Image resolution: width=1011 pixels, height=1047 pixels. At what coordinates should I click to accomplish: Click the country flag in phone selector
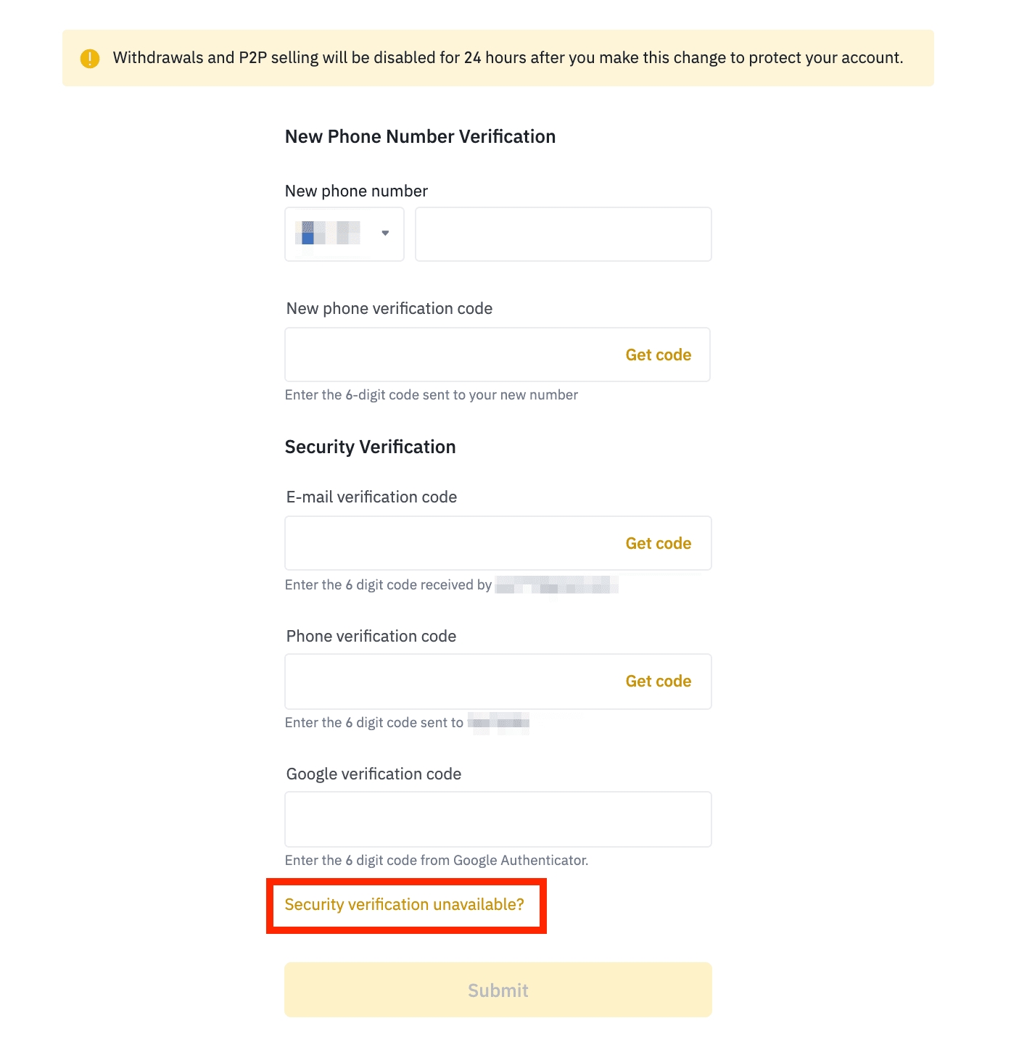click(328, 233)
